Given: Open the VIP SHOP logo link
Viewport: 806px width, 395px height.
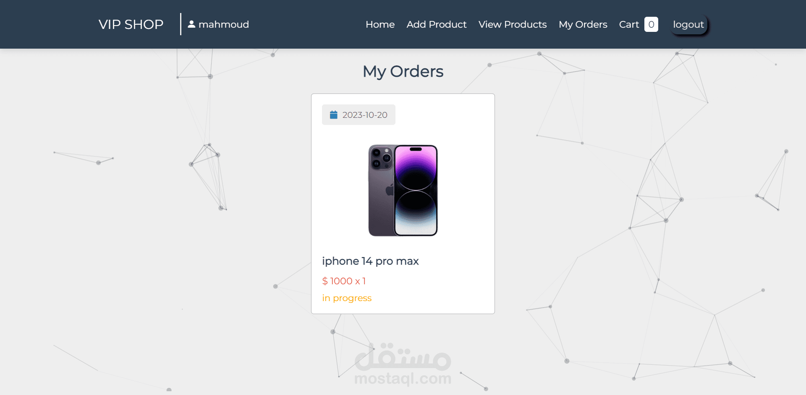Looking at the screenshot, I should [x=131, y=24].
